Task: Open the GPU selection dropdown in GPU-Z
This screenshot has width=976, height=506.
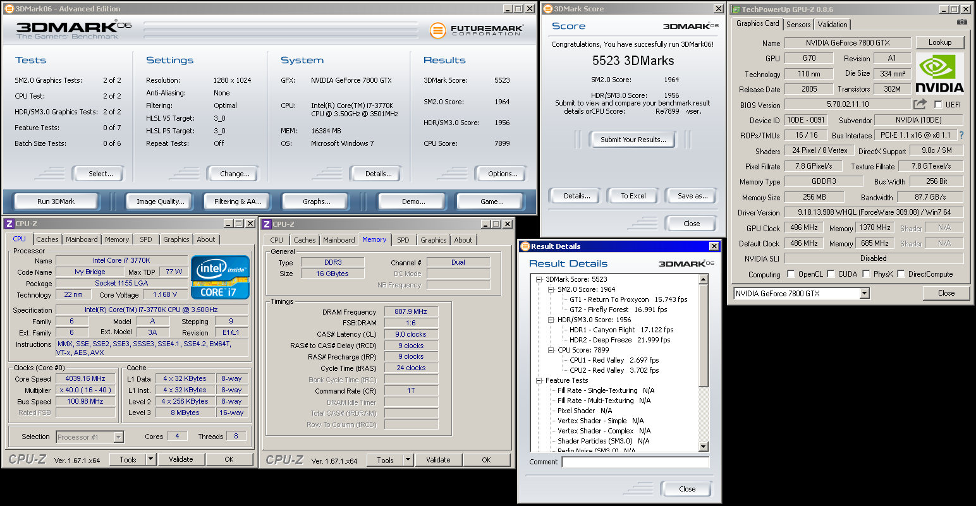Action: coord(864,294)
